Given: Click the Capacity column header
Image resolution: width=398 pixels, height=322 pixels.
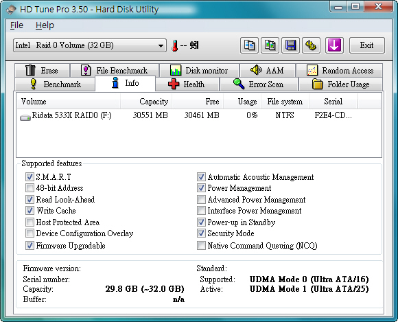Looking at the screenshot, I should [146, 102].
